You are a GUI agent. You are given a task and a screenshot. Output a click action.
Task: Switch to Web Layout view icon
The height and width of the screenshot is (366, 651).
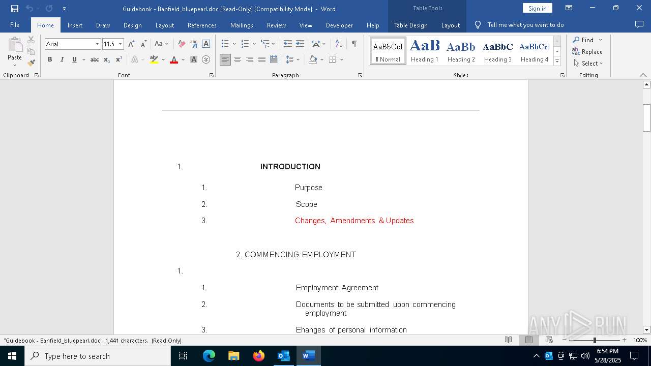549,340
